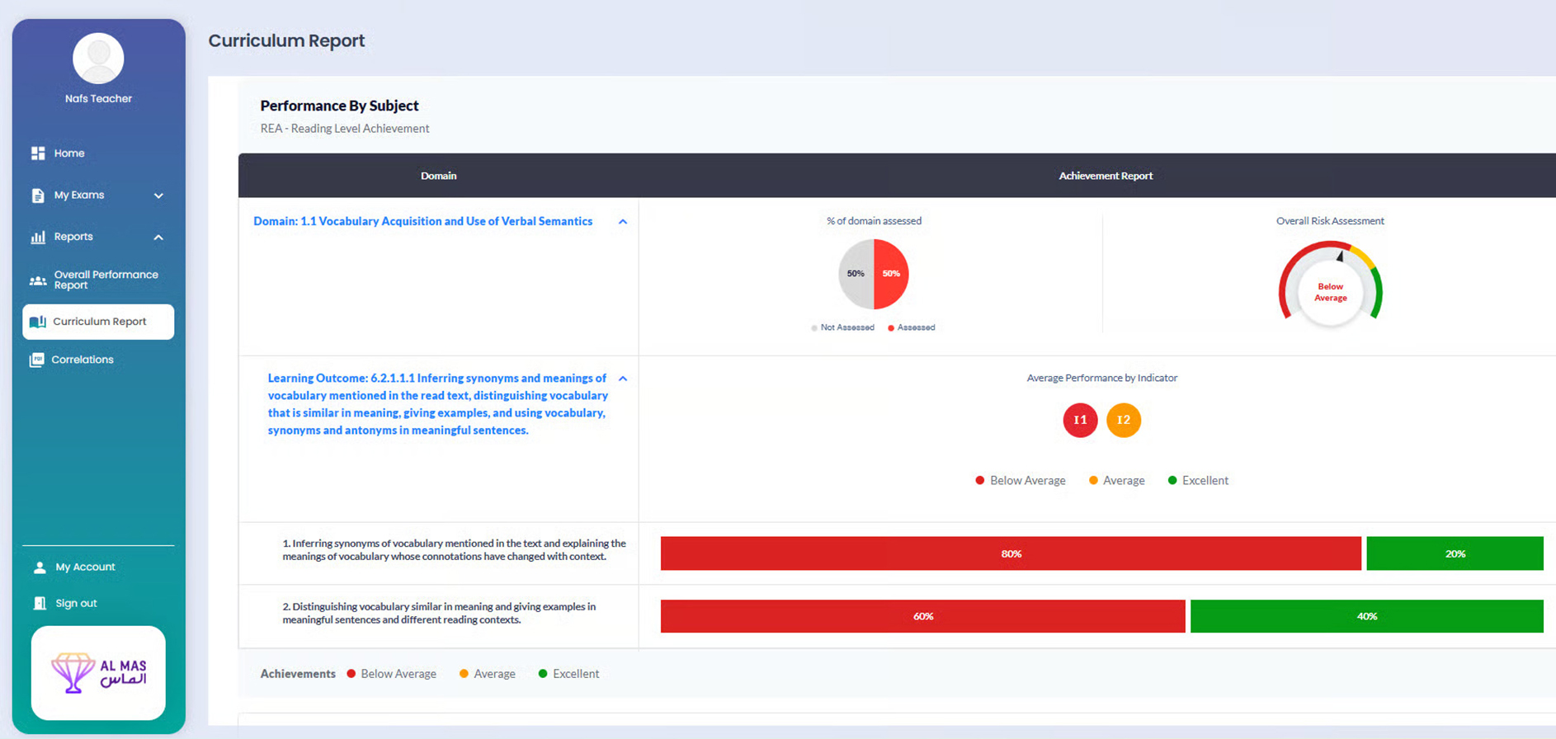Click the Domain 1.1 Vocabulary Acquisition link
The width and height of the screenshot is (1556, 739).
click(x=422, y=221)
